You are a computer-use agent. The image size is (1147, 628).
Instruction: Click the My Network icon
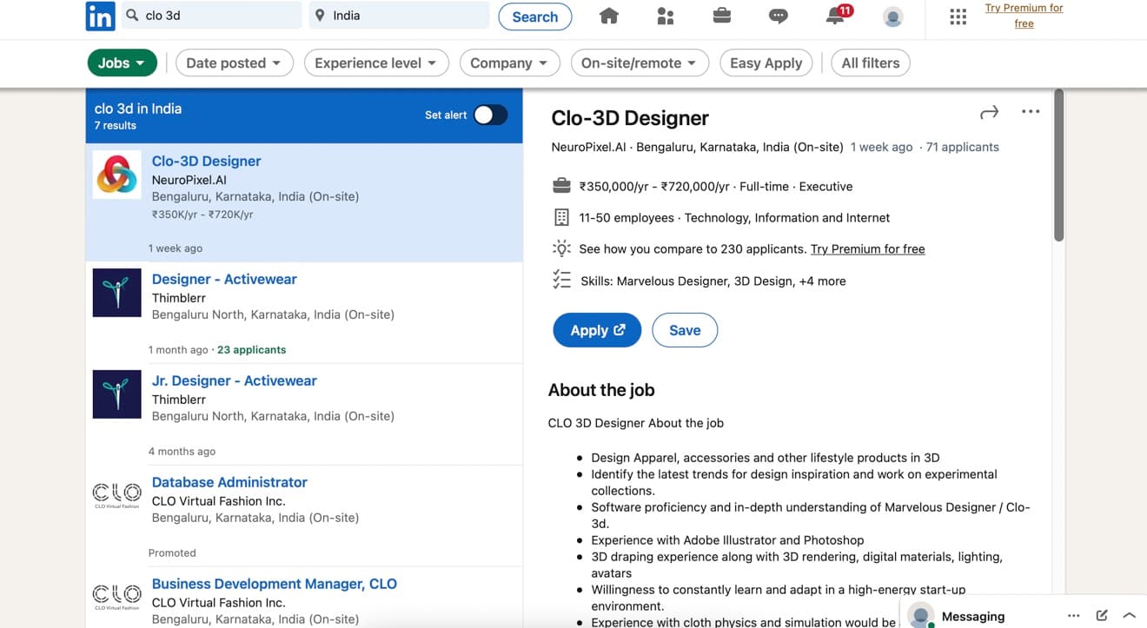[665, 15]
